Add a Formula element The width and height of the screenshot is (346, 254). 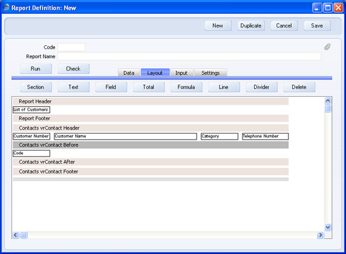pyautogui.click(x=186, y=87)
